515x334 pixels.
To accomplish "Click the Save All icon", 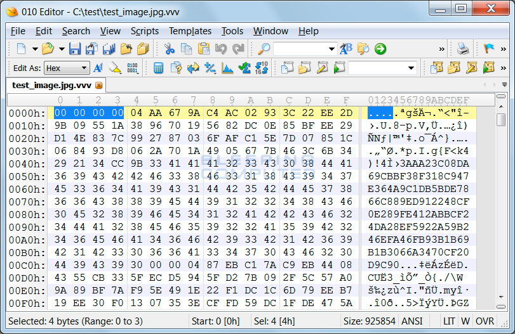I will 109,49.
